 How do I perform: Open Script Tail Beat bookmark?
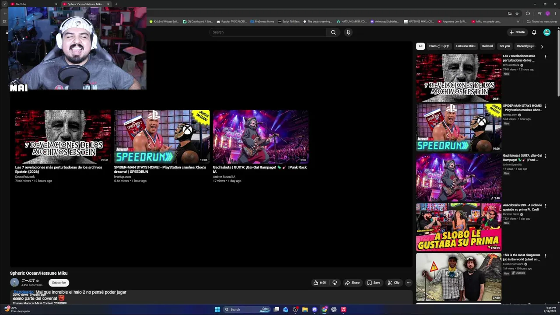click(x=289, y=21)
